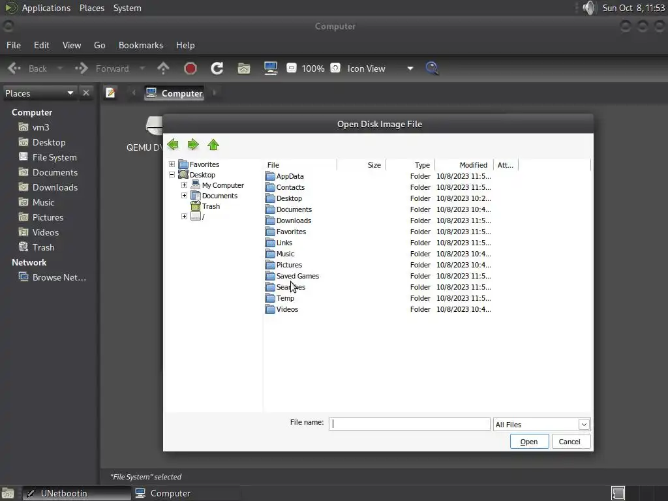Image resolution: width=668 pixels, height=501 pixels.
Task: Click the Search magnifier icon
Action: click(432, 68)
